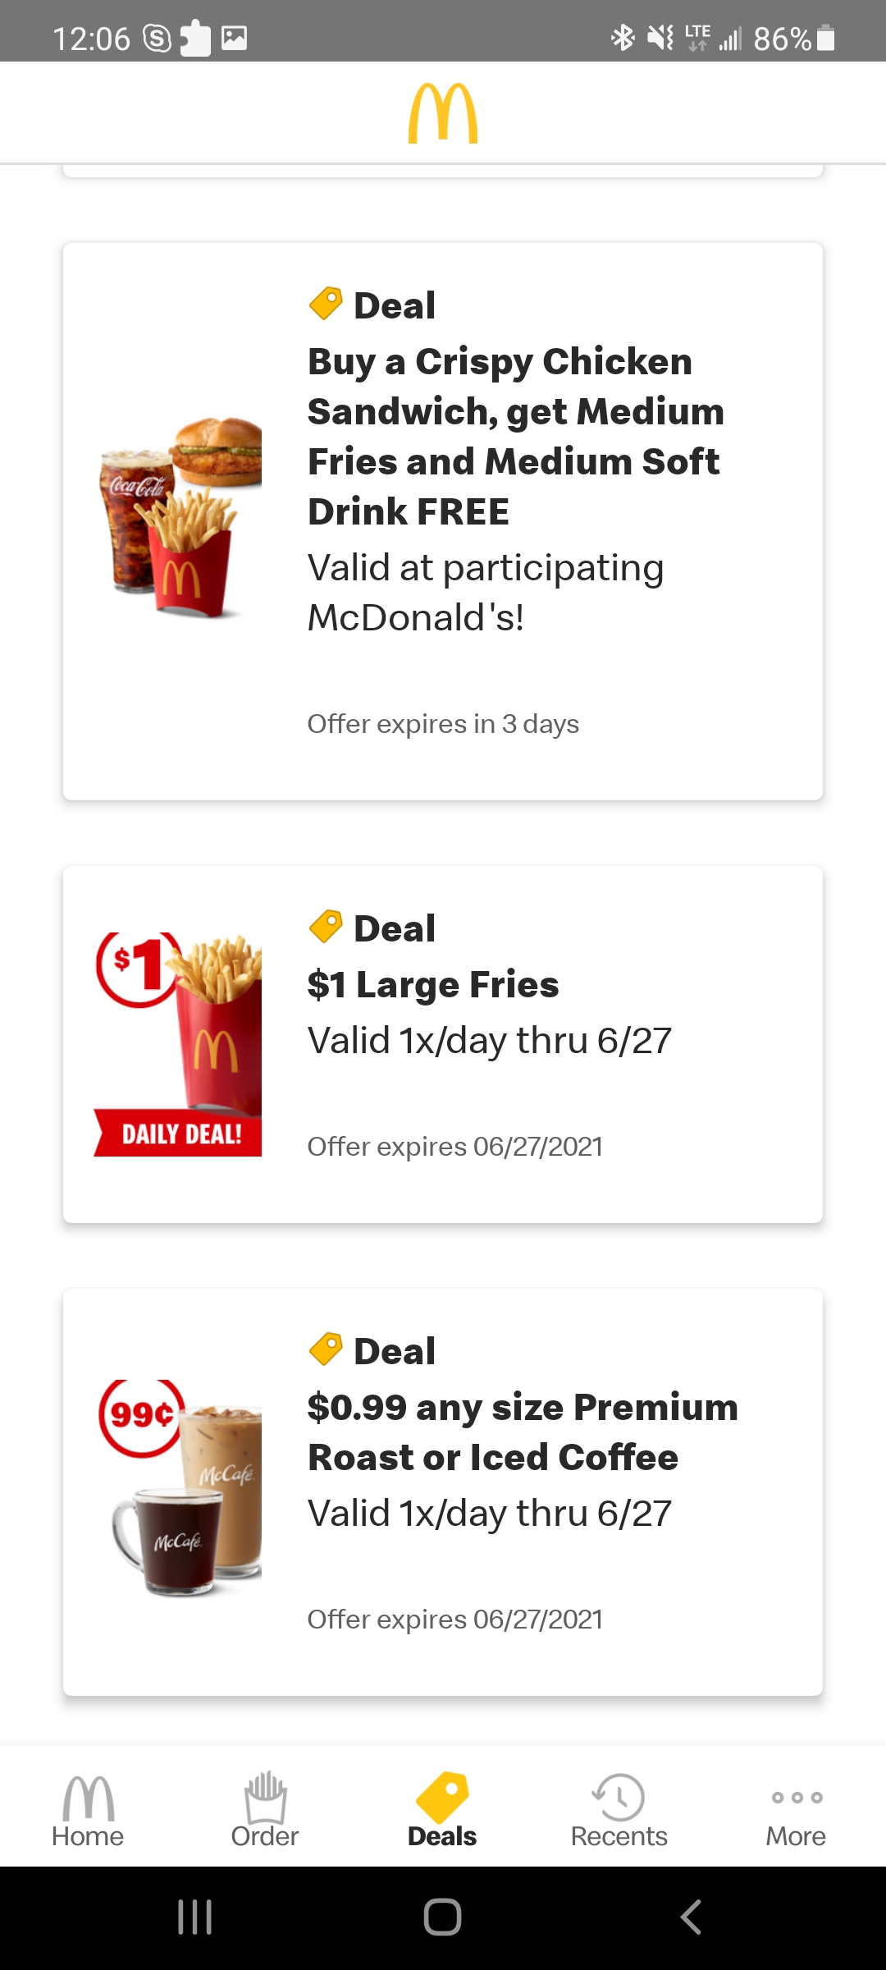This screenshot has height=1970, width=886.
Task: Open the Android recent apps button
Action: pyautogui.click(x=195, y=1917)
